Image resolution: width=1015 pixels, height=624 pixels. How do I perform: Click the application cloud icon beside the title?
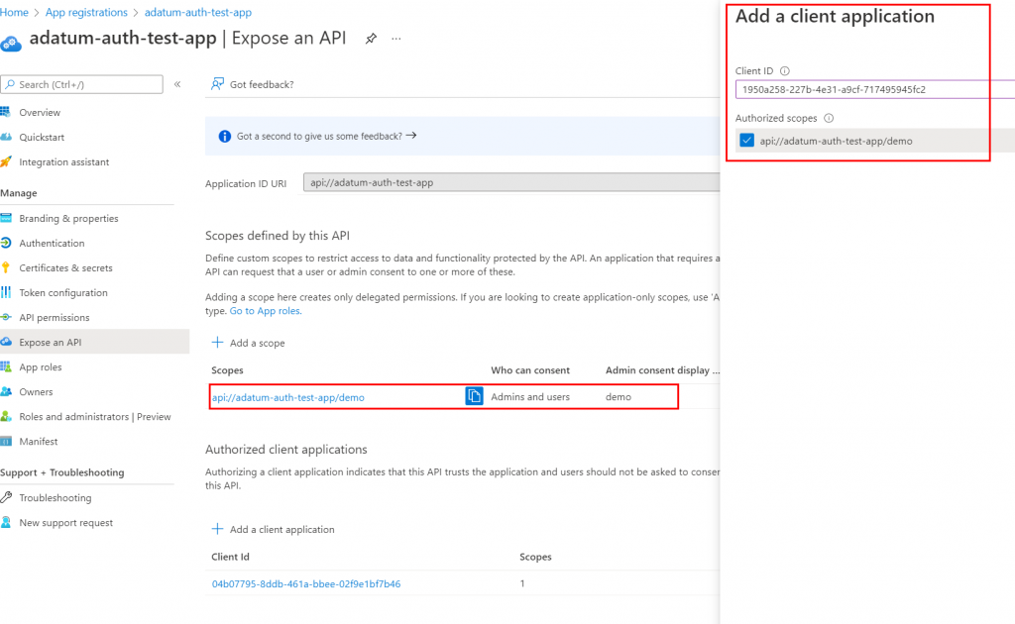[11, 43]
